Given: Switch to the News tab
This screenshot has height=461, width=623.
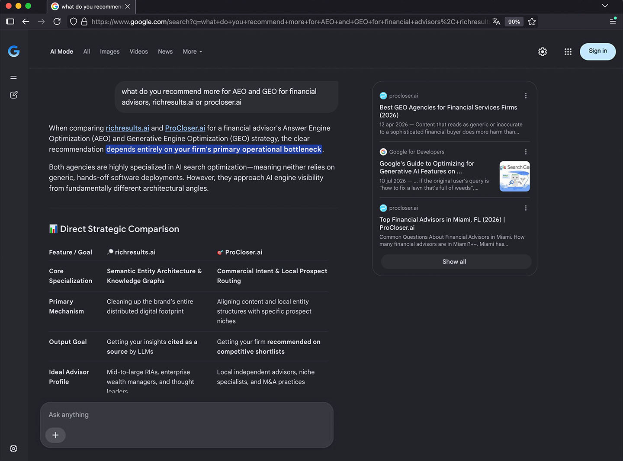Looking at the screenshot, I should [x=165, y=51].
